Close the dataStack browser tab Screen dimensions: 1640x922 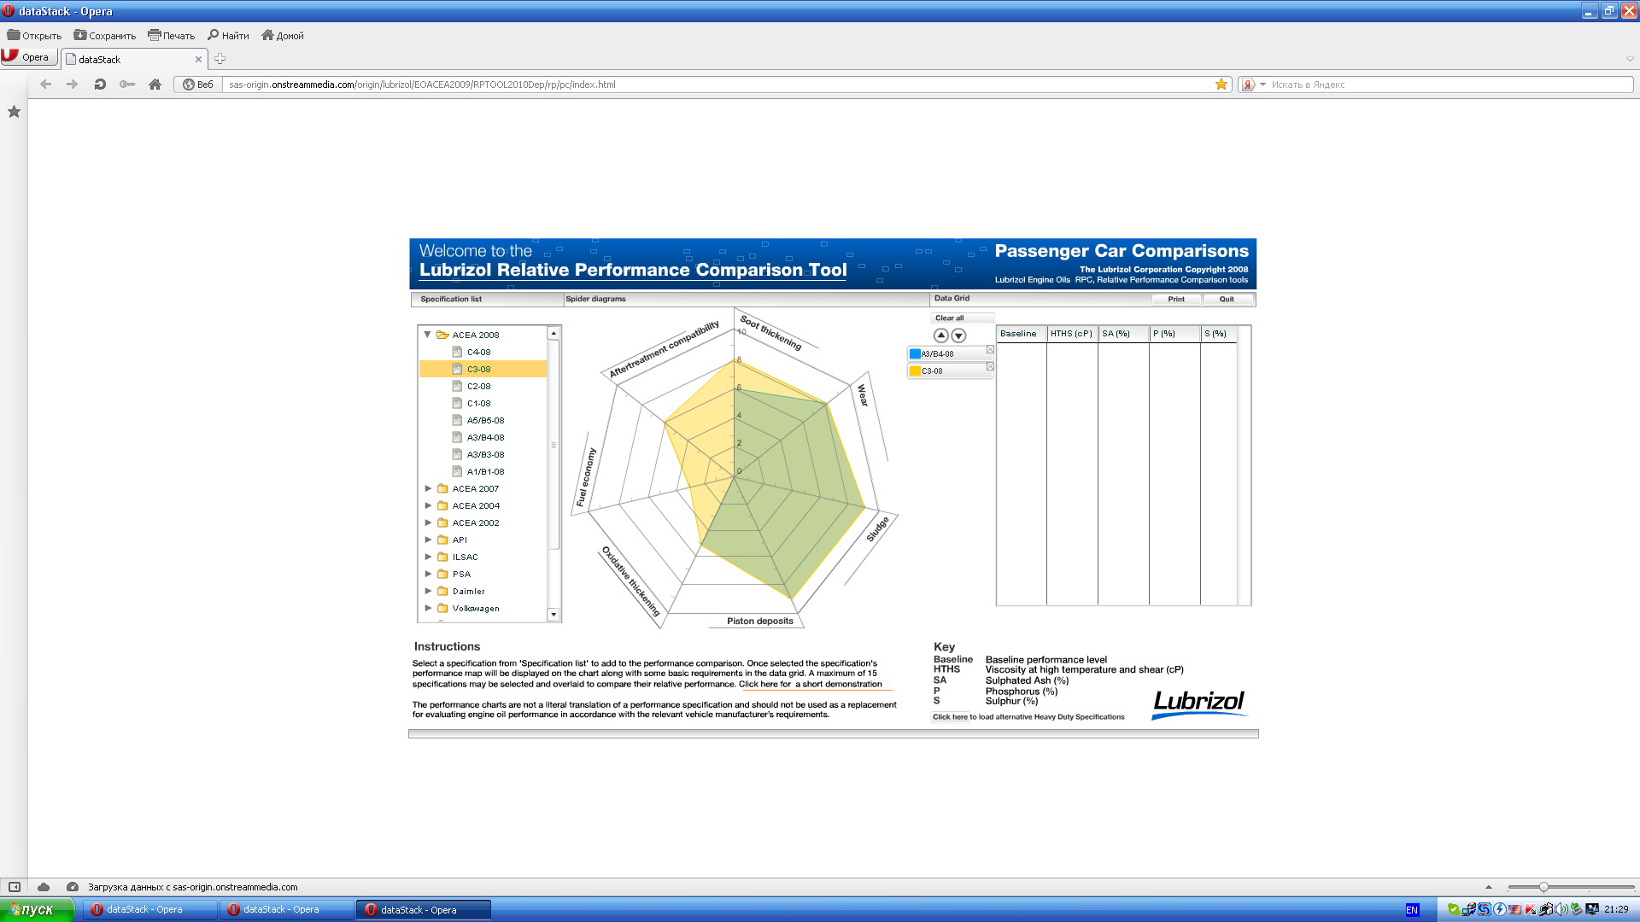198,59
